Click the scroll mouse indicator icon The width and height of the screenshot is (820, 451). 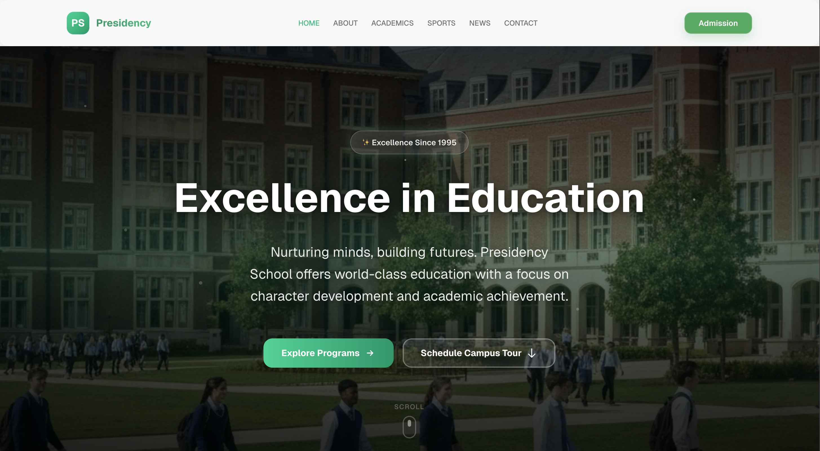click(x=409, y=427)
